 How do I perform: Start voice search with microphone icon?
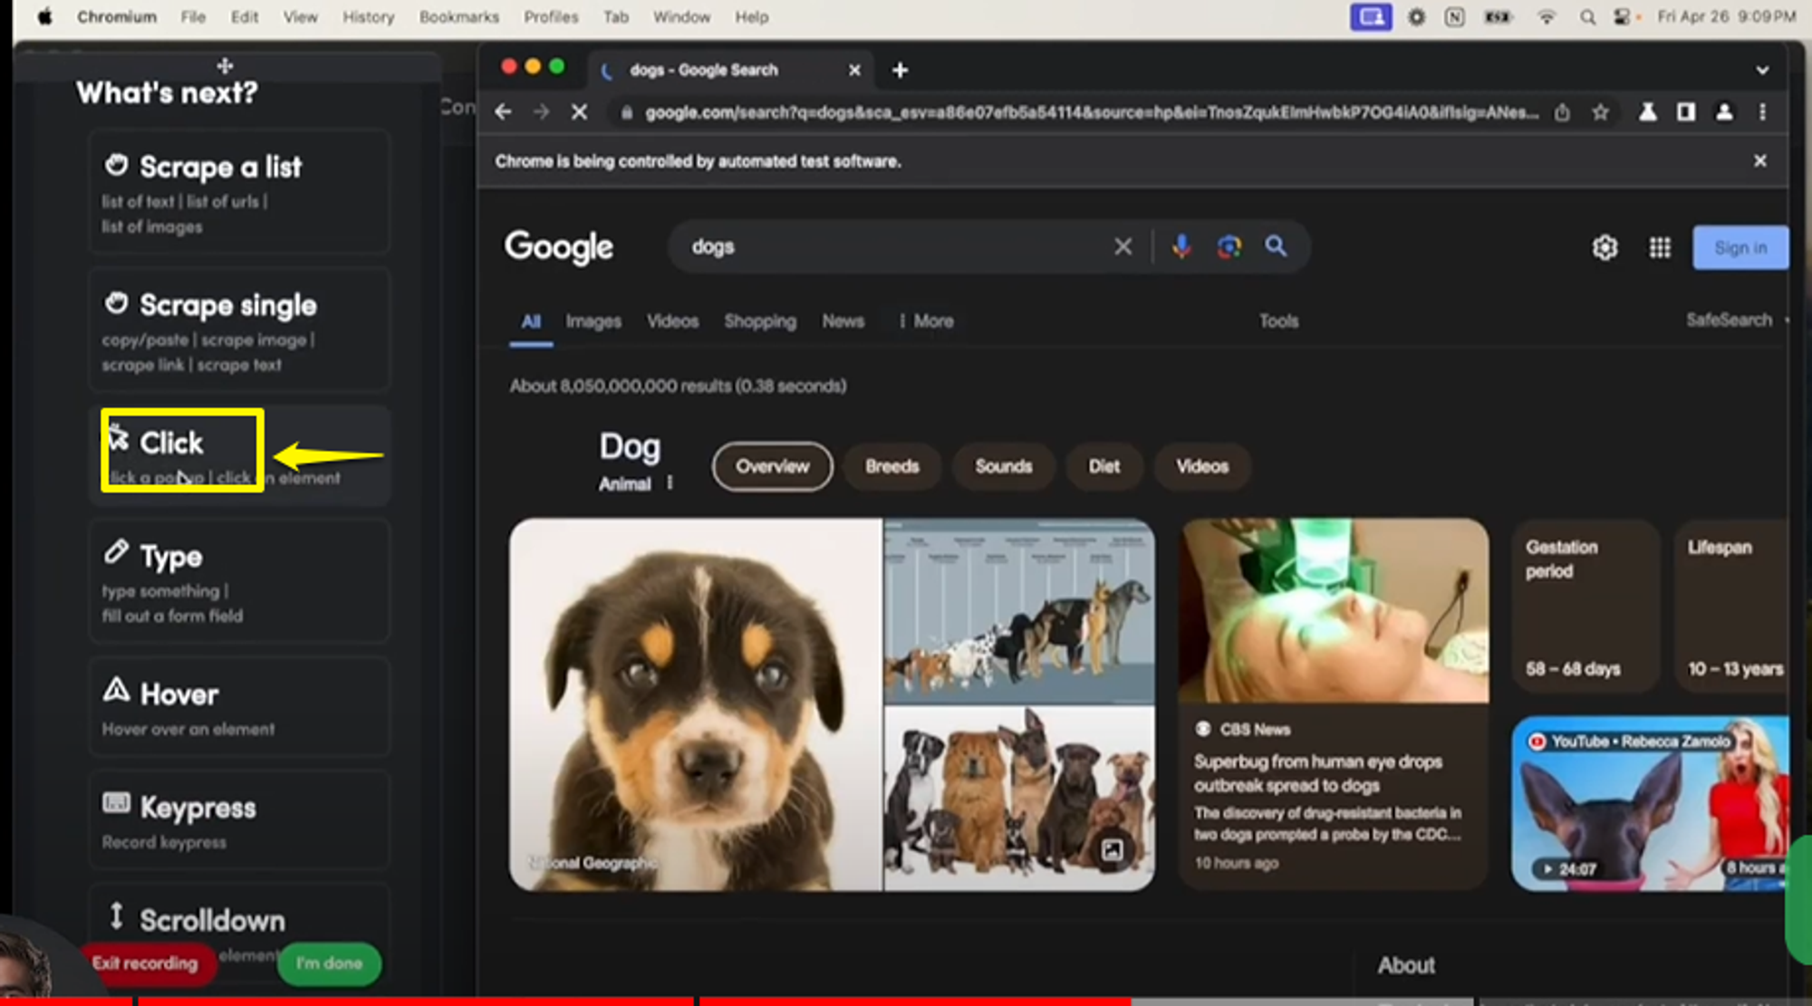[x=1181, y=246]
